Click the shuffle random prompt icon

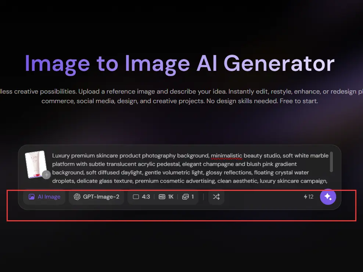click(x=216, y=197)
